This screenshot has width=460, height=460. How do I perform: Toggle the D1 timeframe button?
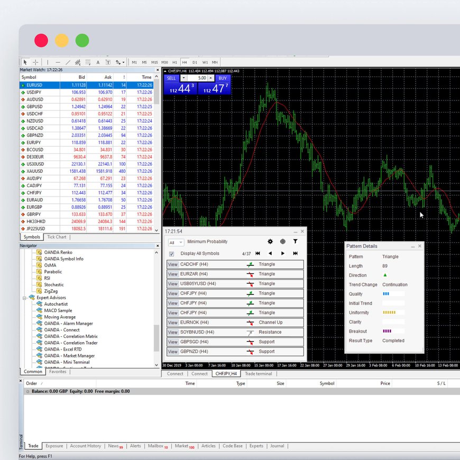[195, 62]
